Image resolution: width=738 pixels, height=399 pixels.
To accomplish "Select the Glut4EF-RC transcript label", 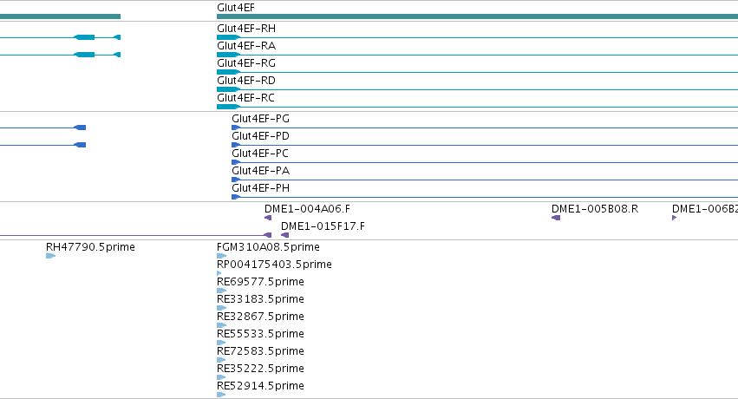I will (245, 98).
